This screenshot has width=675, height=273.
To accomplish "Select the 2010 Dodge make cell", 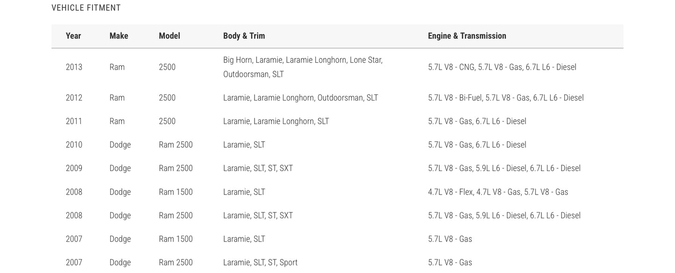I will click(x=120, y=145).
